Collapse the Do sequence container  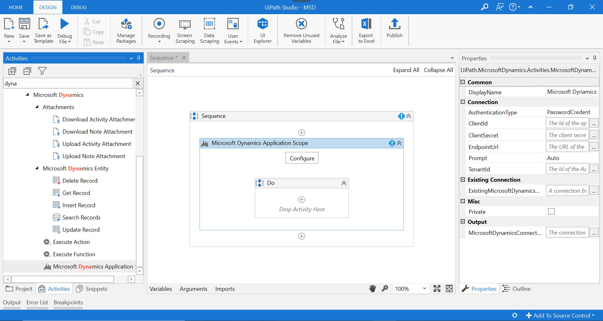(x=344, y=183)
